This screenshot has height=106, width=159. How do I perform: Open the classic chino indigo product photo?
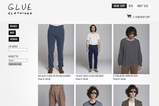(x=94, y=49)
